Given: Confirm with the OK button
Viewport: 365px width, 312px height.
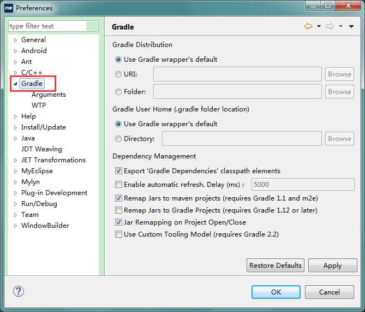Looking at the screenshot, I should pos(276,292).
